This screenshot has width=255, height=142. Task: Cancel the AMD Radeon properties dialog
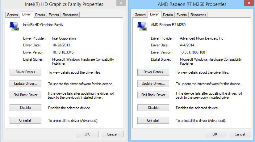(x=240, y=134)
